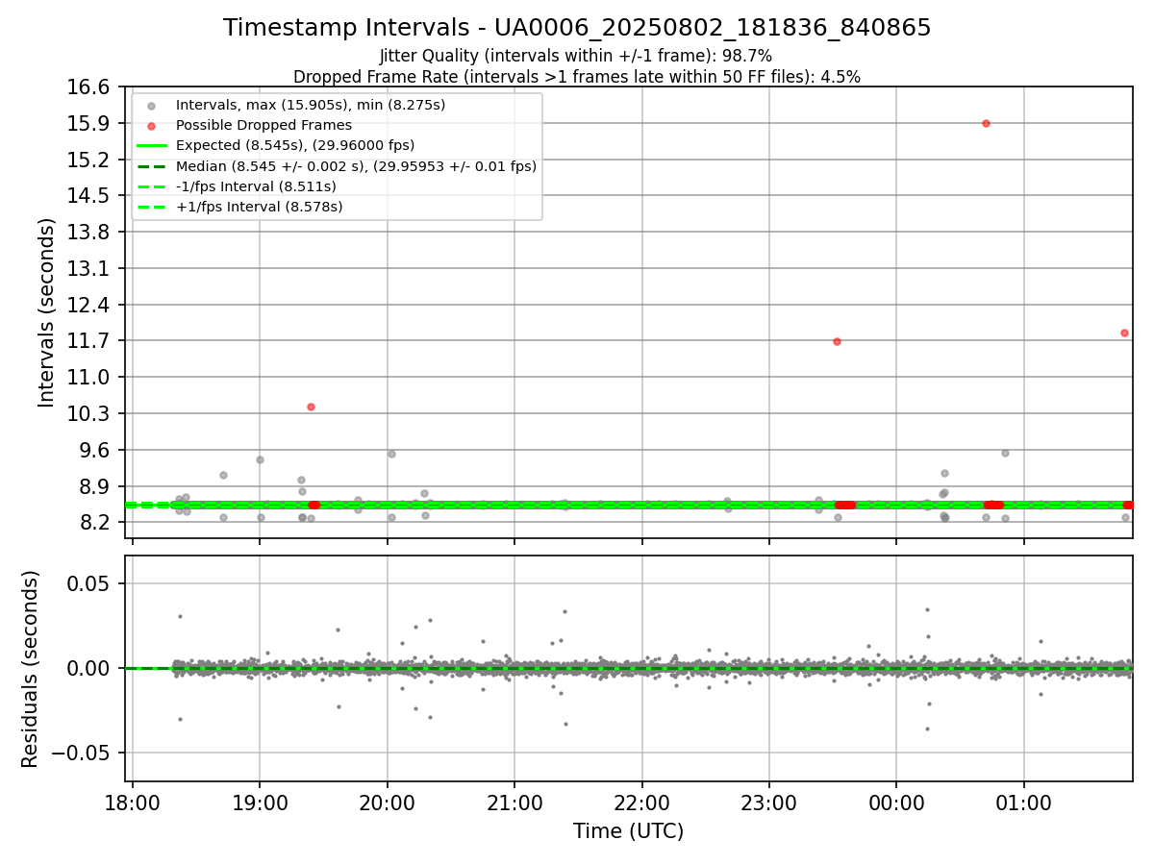Image resolution: width=1154 pixels, height=865 pixels.
Task: Click the '00:00' time tick label
Action: 896,802
